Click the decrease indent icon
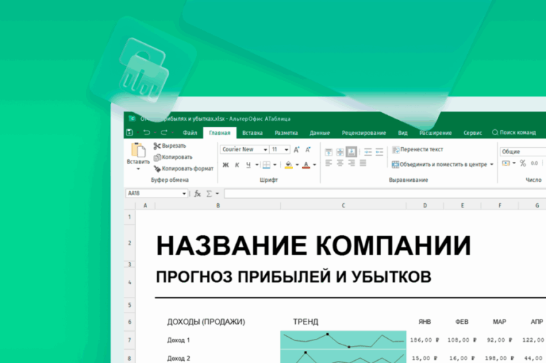Screen dimensions: 546x363 (x=379, y=152)
